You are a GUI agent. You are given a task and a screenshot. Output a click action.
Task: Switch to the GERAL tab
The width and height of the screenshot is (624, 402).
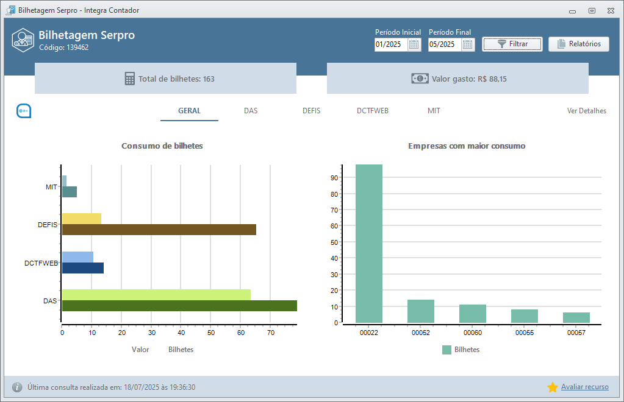click(x=189, y=111)
